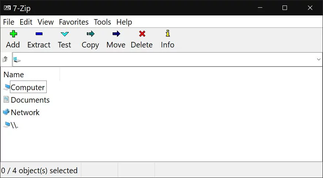Screen dimensions: 323x178
Task: Click the "Copy" toolbar label
Action: 90,45
